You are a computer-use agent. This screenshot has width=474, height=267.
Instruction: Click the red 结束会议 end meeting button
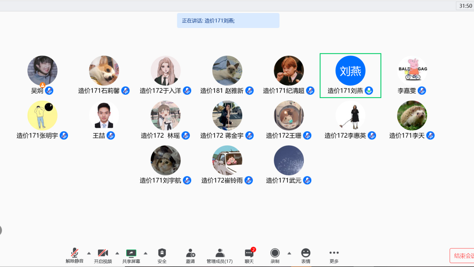point(462,256)
